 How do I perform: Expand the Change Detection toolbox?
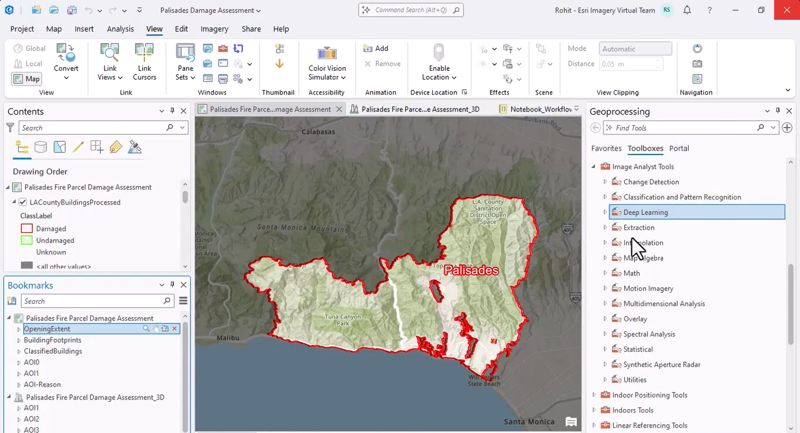[x=605, y=182]
